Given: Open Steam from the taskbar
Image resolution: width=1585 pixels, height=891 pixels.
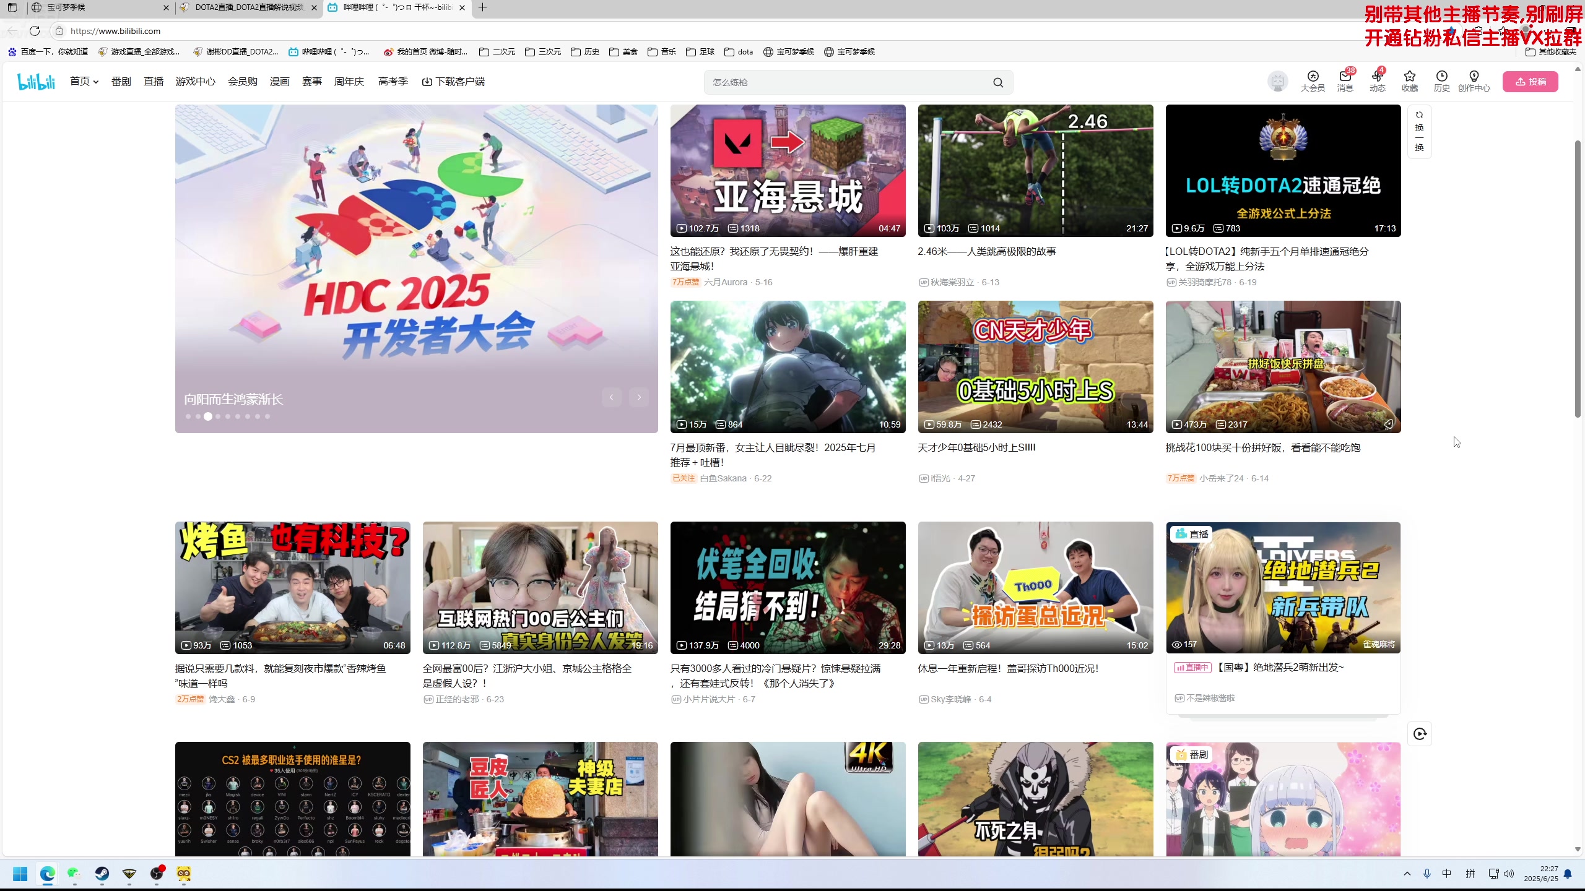Looking at the screenshot, I should (x=102, y=874).
